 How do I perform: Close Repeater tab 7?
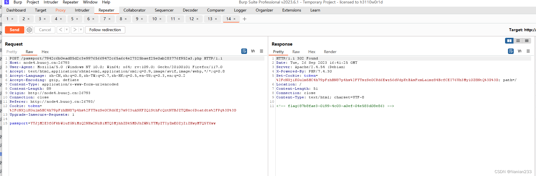110,19
